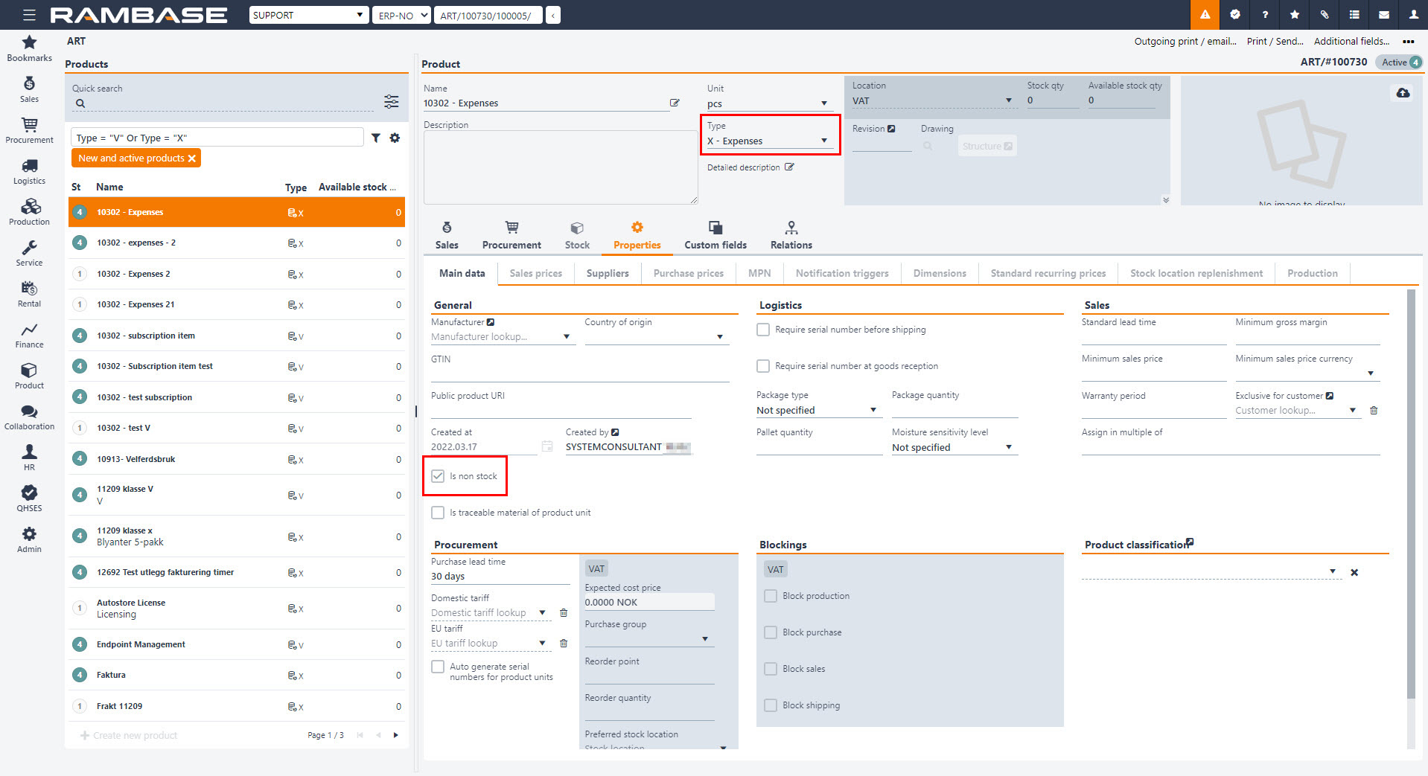Viewport: 1428px width, 776px height.
Task: Open the Procurement module in sidebar
Action: point(29,129)
